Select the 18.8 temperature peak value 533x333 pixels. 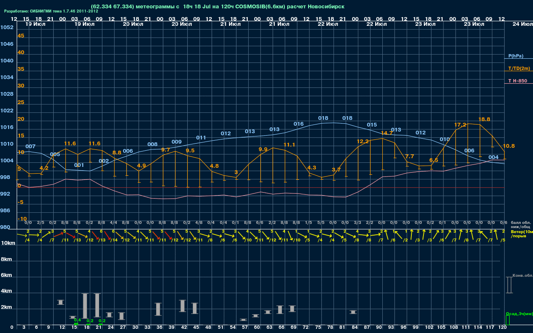(x=484, y=119)
